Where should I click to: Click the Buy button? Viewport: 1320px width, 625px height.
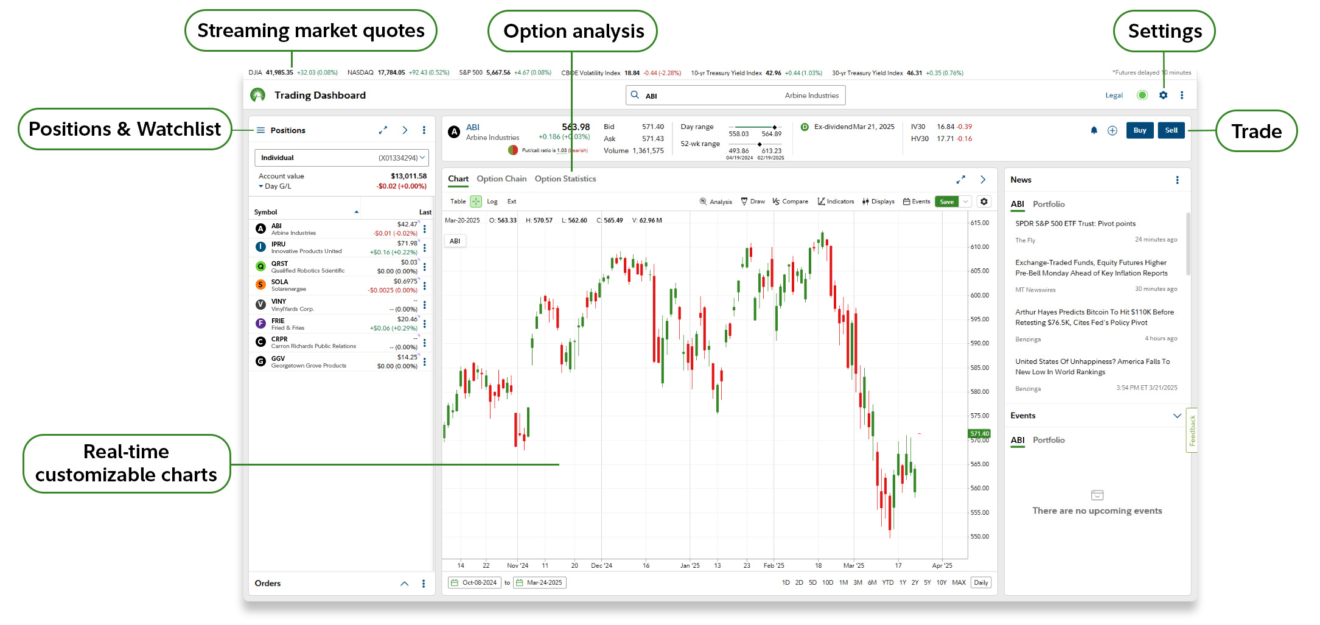(x=1139, y=130)
